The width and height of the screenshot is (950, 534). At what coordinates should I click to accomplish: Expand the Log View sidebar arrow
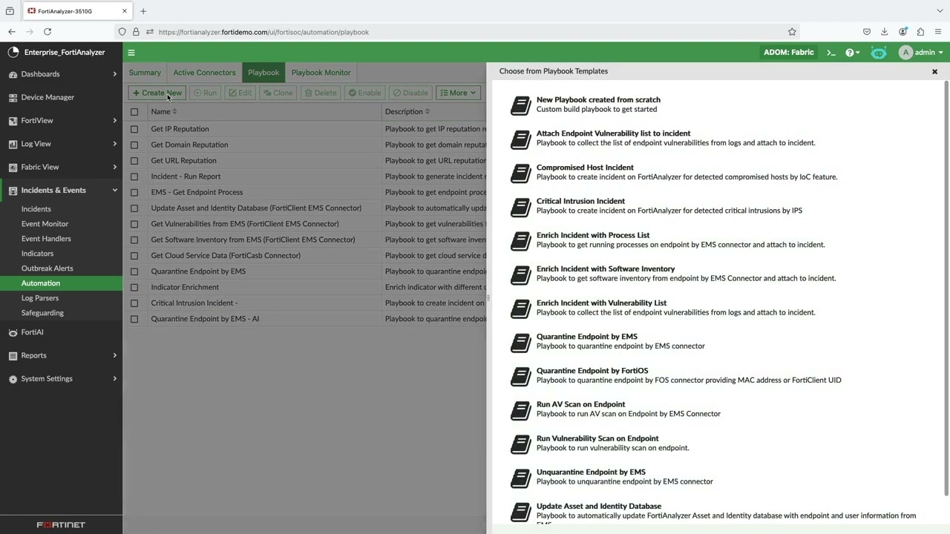114,144
